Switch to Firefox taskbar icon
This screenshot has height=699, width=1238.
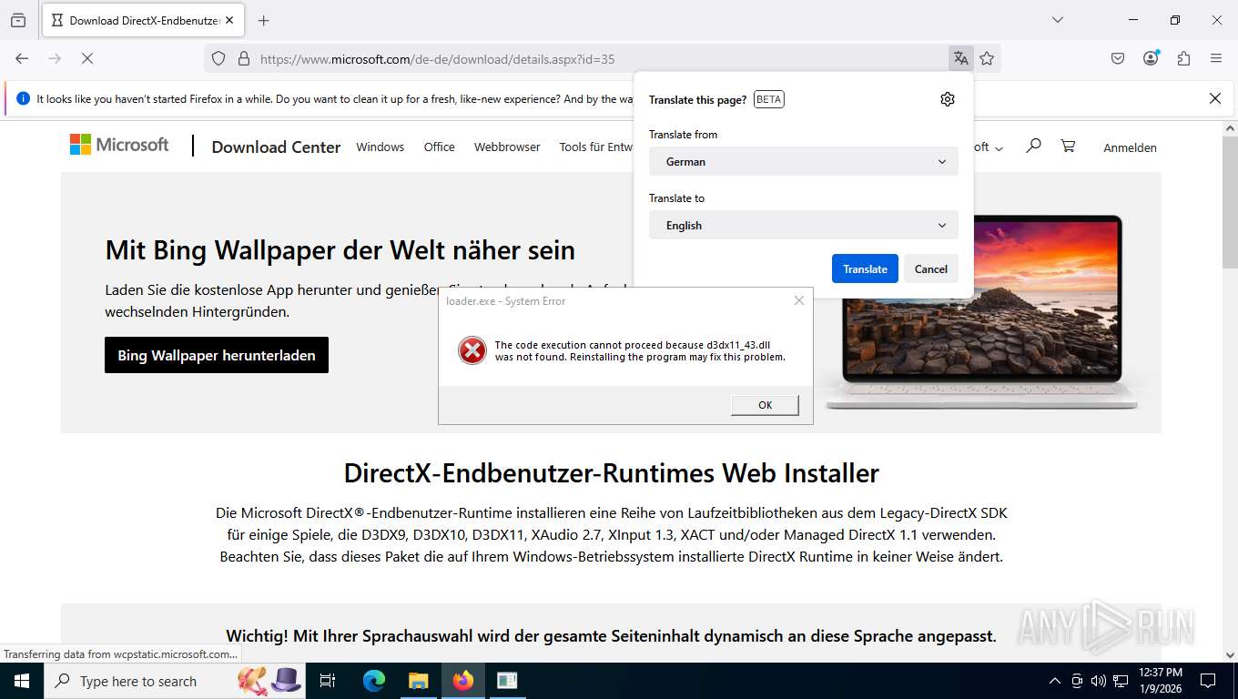click(462, 681)
